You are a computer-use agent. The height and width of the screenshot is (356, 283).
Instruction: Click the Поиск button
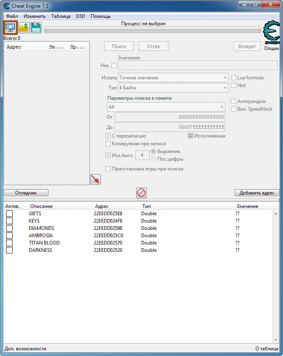119,46
